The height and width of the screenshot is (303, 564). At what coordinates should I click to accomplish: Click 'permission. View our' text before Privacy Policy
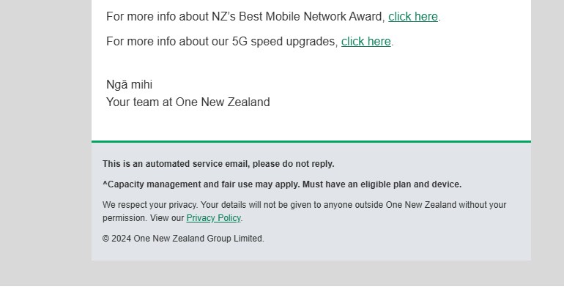(x=143, y=218)
